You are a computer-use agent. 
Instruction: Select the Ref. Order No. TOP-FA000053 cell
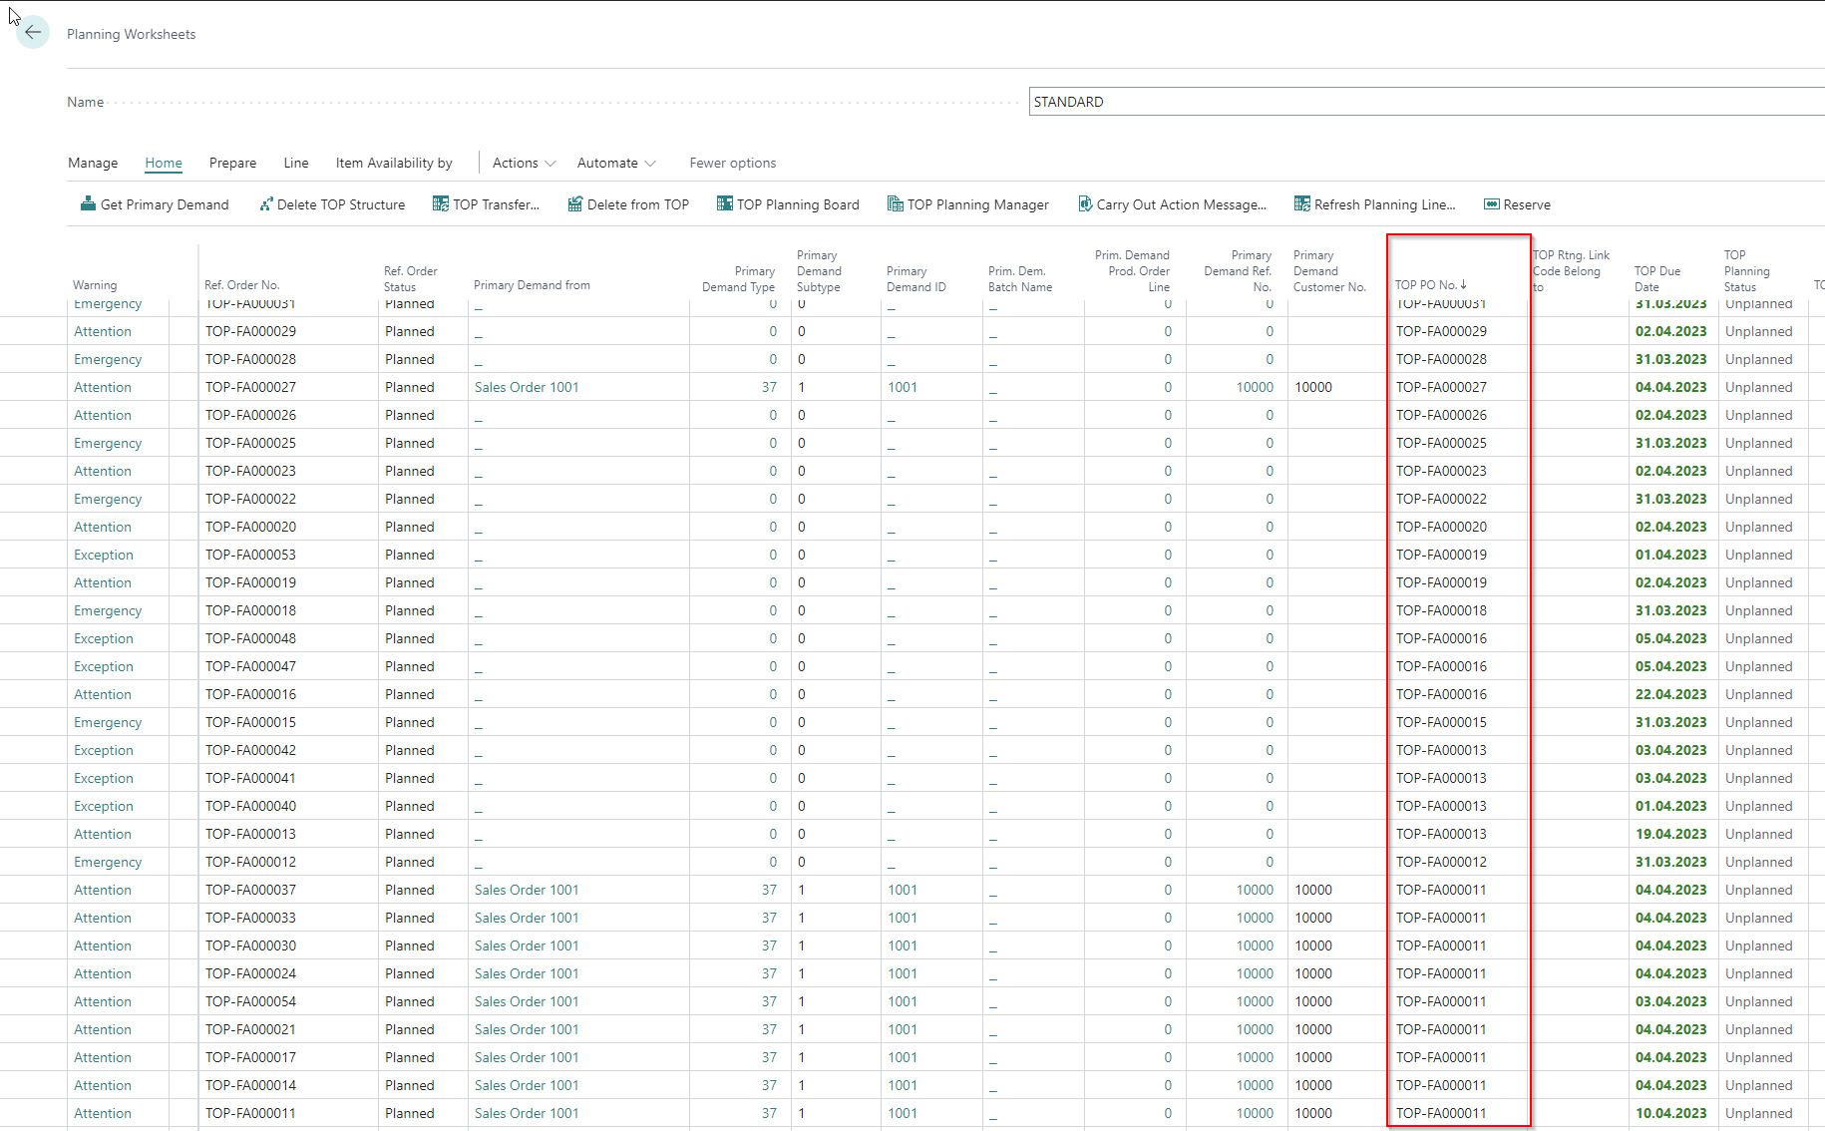[x=250, y=555]
